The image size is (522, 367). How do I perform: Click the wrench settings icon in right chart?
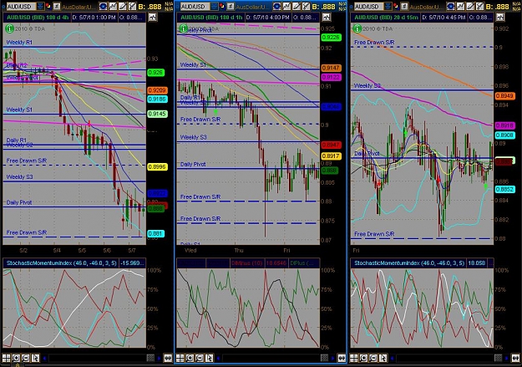479,7
